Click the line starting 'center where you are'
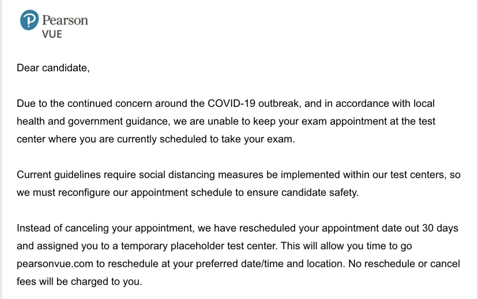Image resolution: width=478 pixels, height=299 pixels. tap(156, 140)
